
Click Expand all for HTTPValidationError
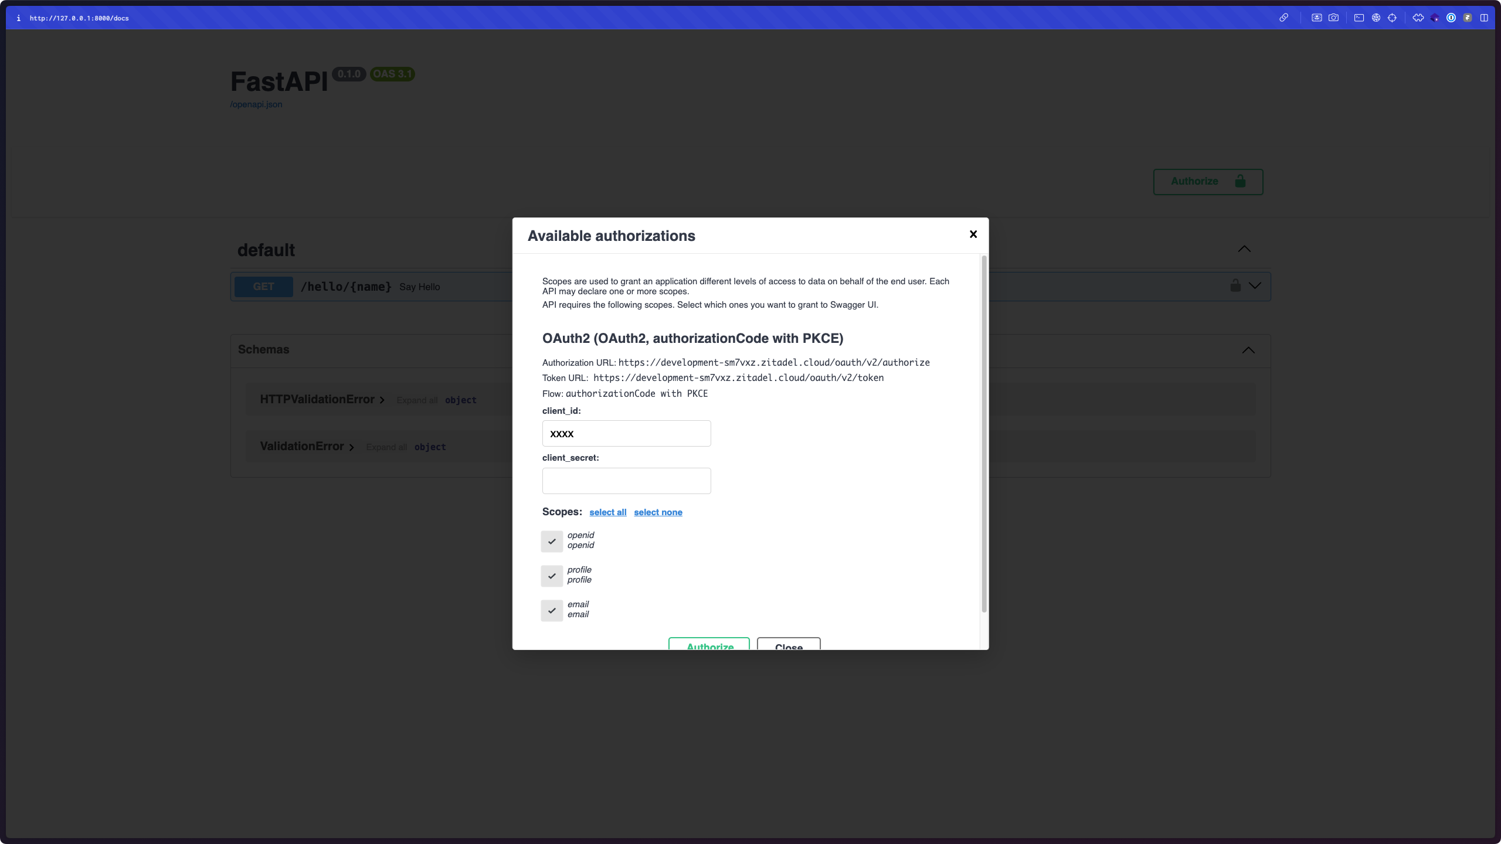coord(417,400)
